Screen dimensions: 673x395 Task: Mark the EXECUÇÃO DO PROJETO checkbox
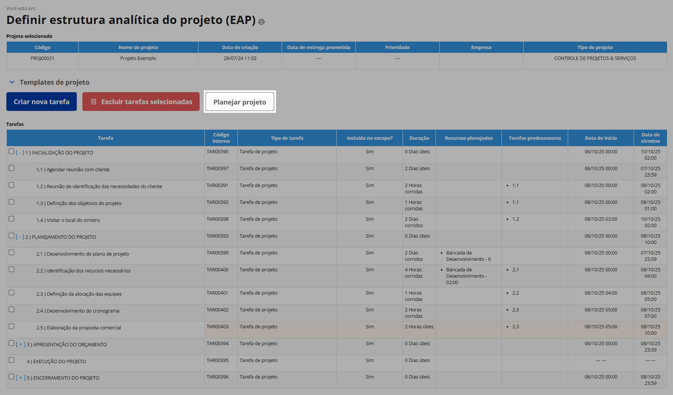click(x=12, y=360)
